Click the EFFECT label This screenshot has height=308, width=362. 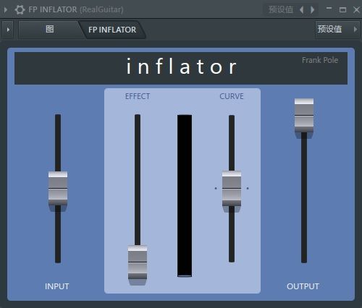coord(138,96)
